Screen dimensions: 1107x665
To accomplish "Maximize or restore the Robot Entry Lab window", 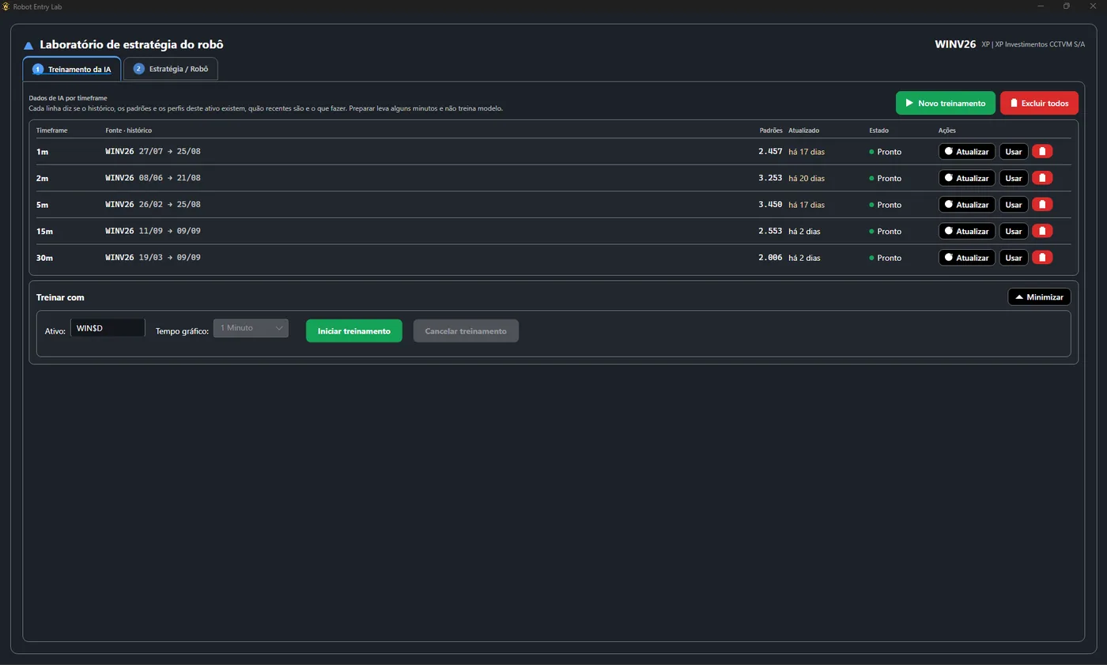I will coord(1066,6).
